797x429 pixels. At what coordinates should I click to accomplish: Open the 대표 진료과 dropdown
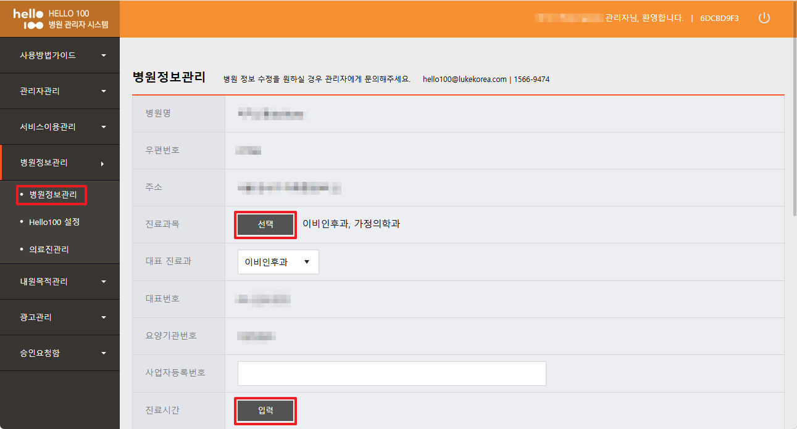click(x=278, y=262)
